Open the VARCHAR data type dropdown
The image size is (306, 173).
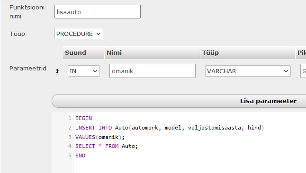(248, 71)
